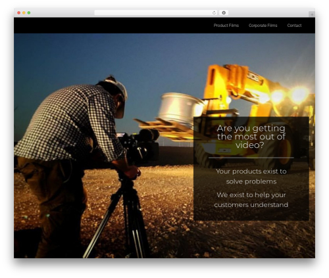This screenshot has width=329, height=278.
Task: Open the Contact link in the navigation
Action: [294, 26]
